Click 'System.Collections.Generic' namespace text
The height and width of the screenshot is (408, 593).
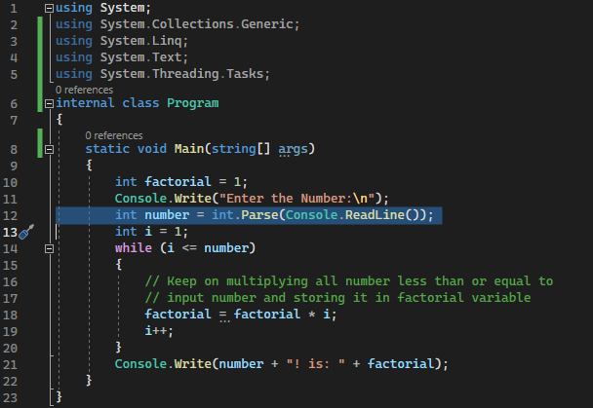[x=197, y=24]
